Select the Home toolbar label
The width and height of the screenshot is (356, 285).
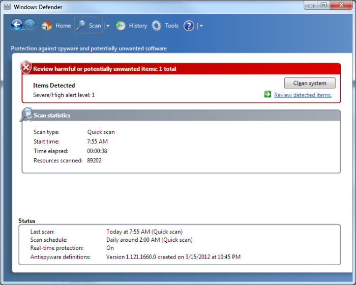63,25
